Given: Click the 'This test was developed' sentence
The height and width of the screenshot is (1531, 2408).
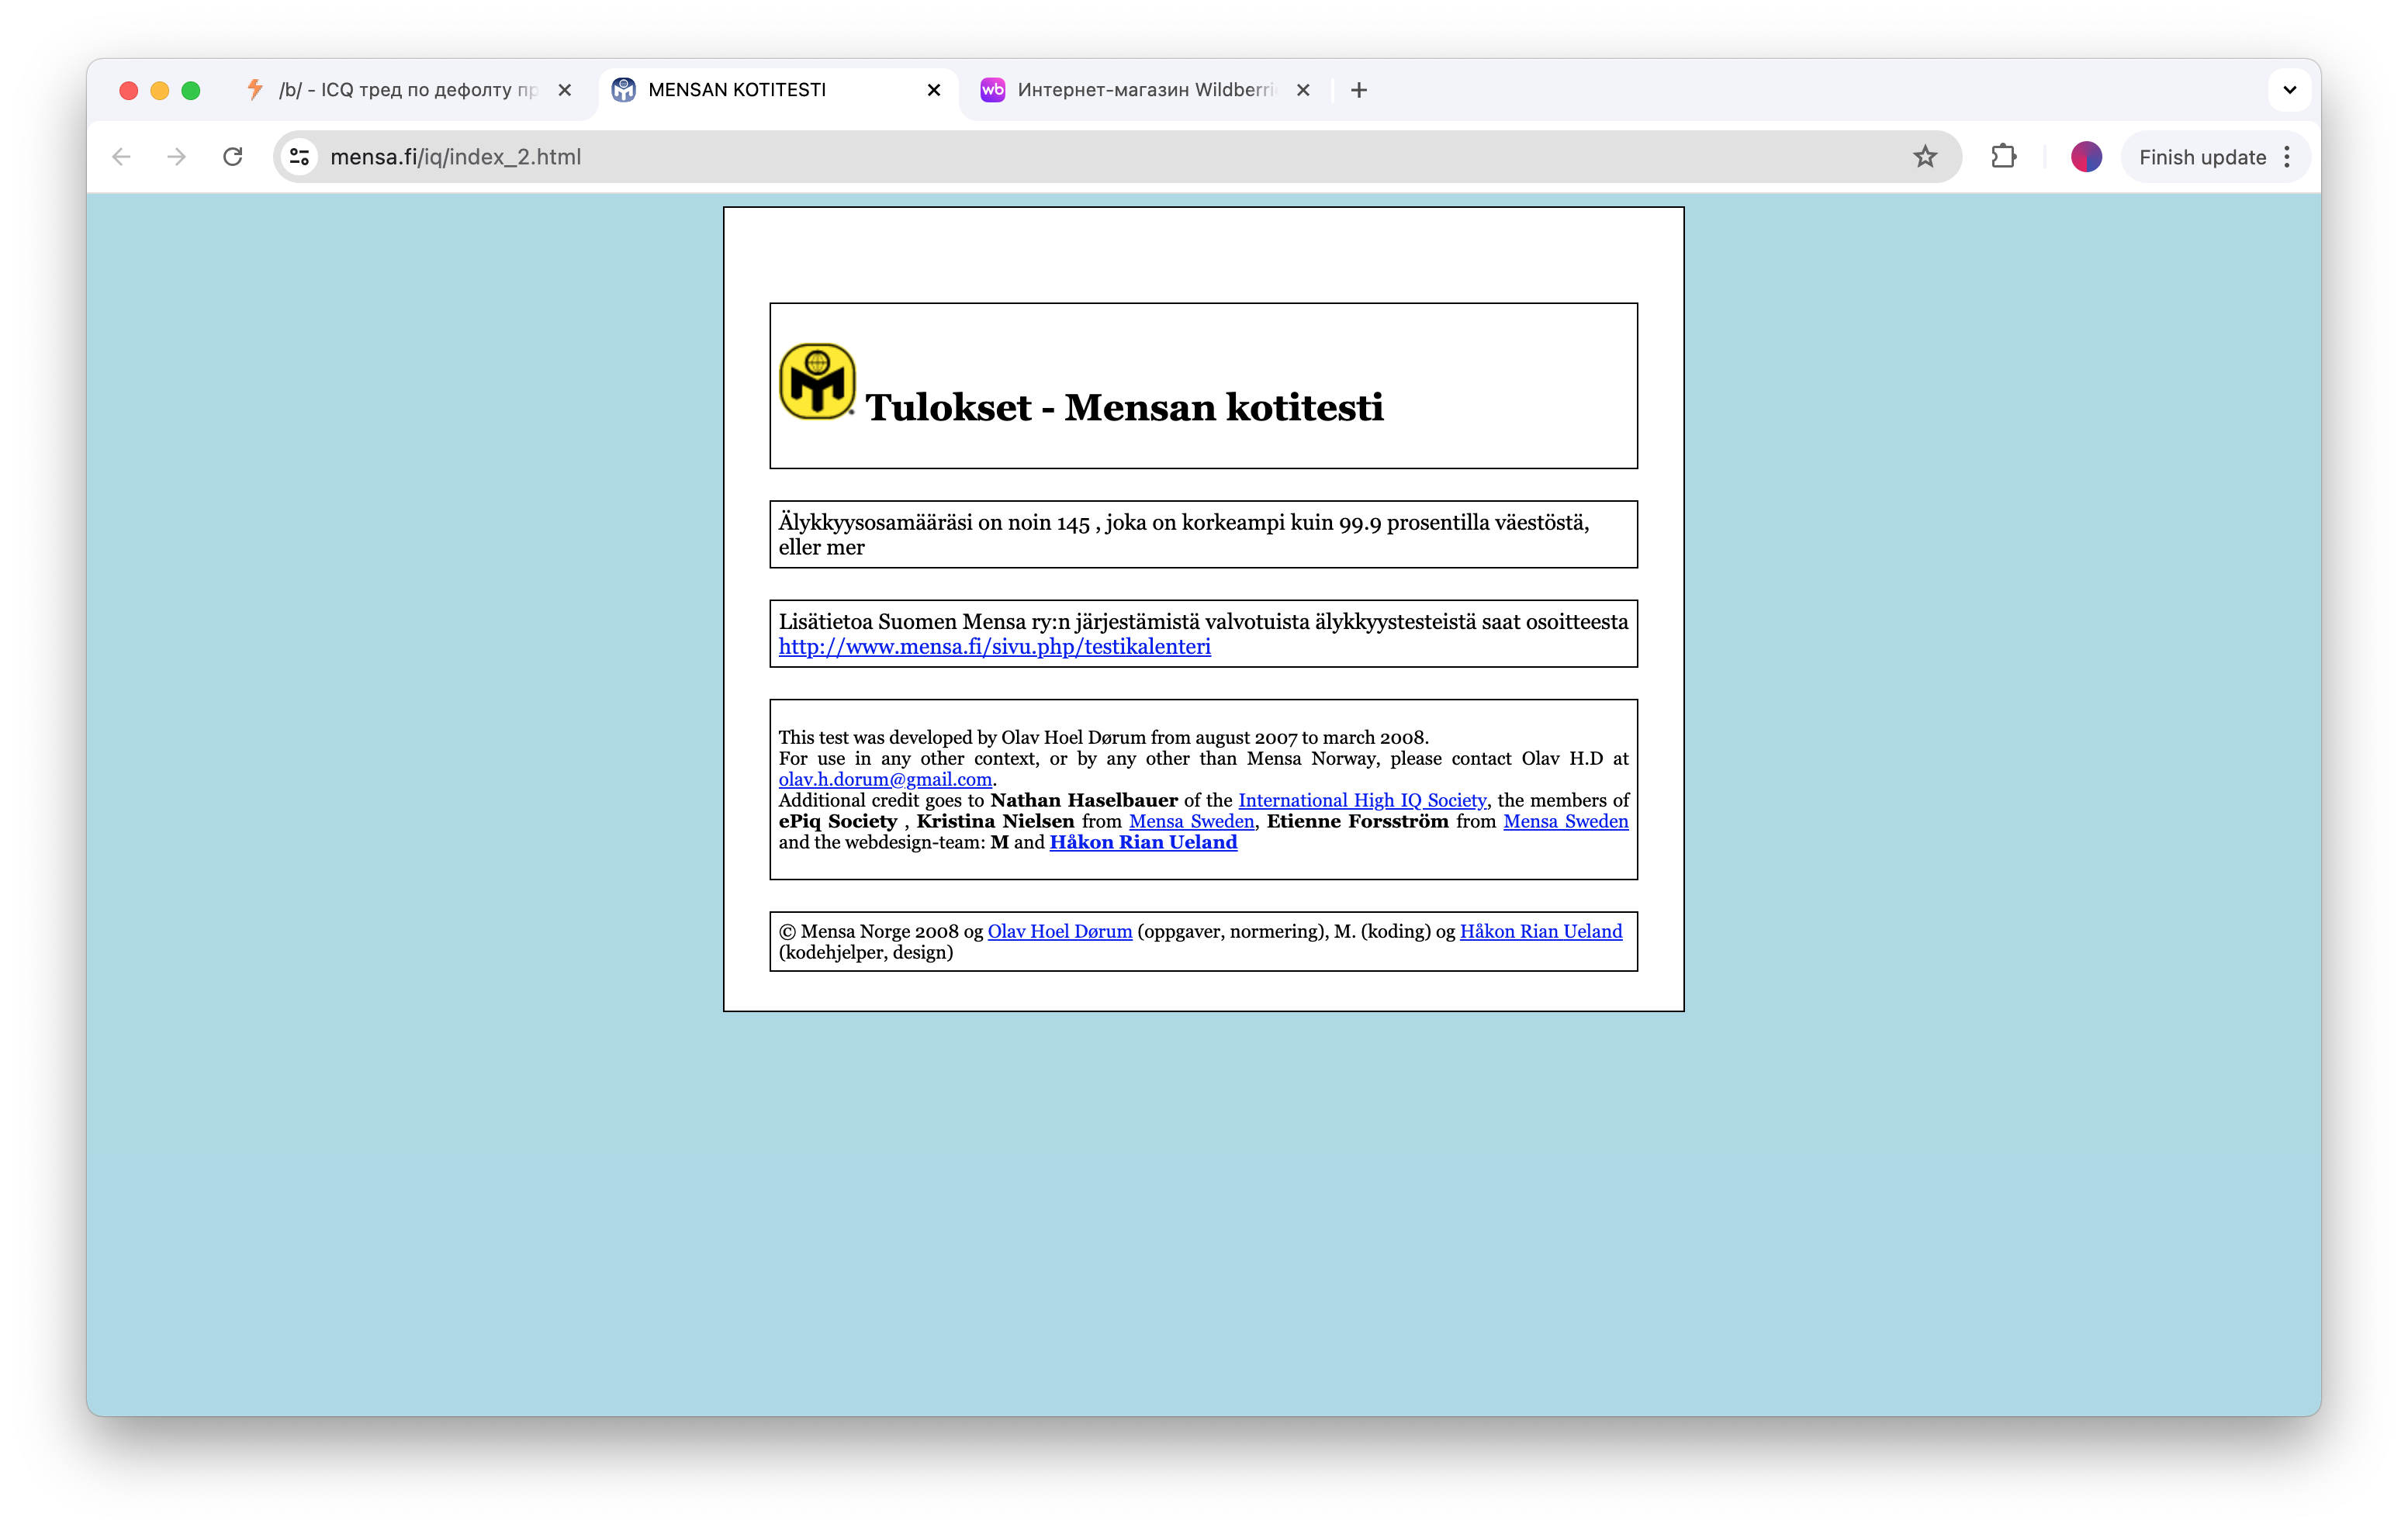Looking at the screenshot, I should [1103, 737].
